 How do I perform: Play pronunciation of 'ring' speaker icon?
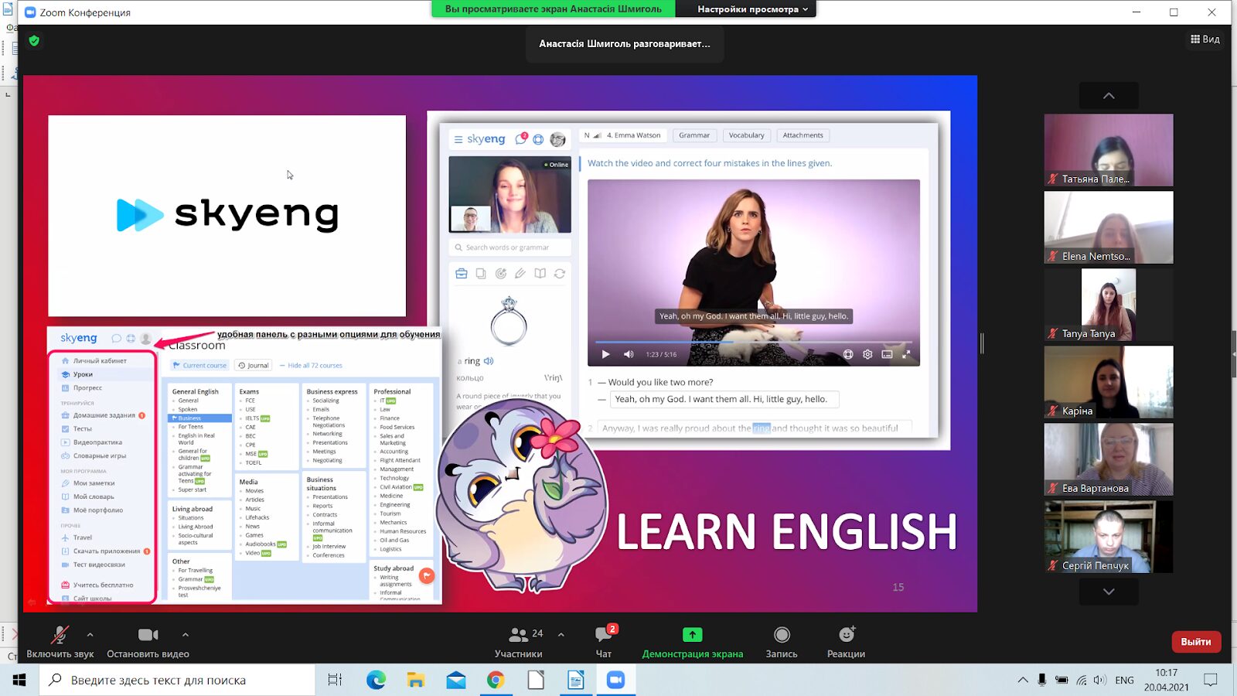pyautogui.click(x=489, y=361)
